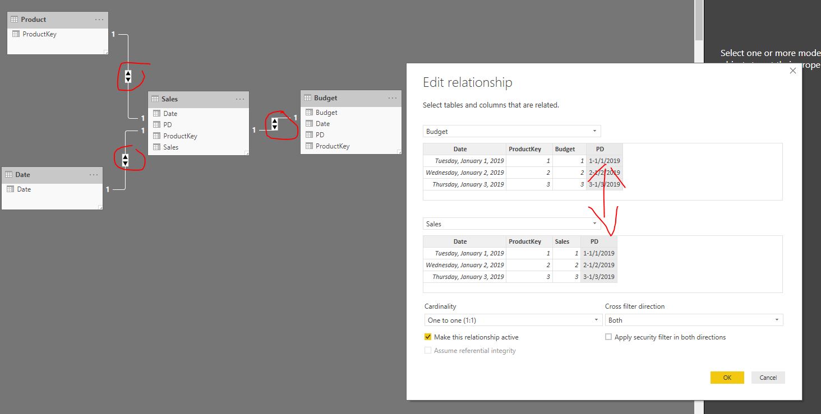Click the model canvas vertical scrollbar
821x414 pixels.
(699, 21)
